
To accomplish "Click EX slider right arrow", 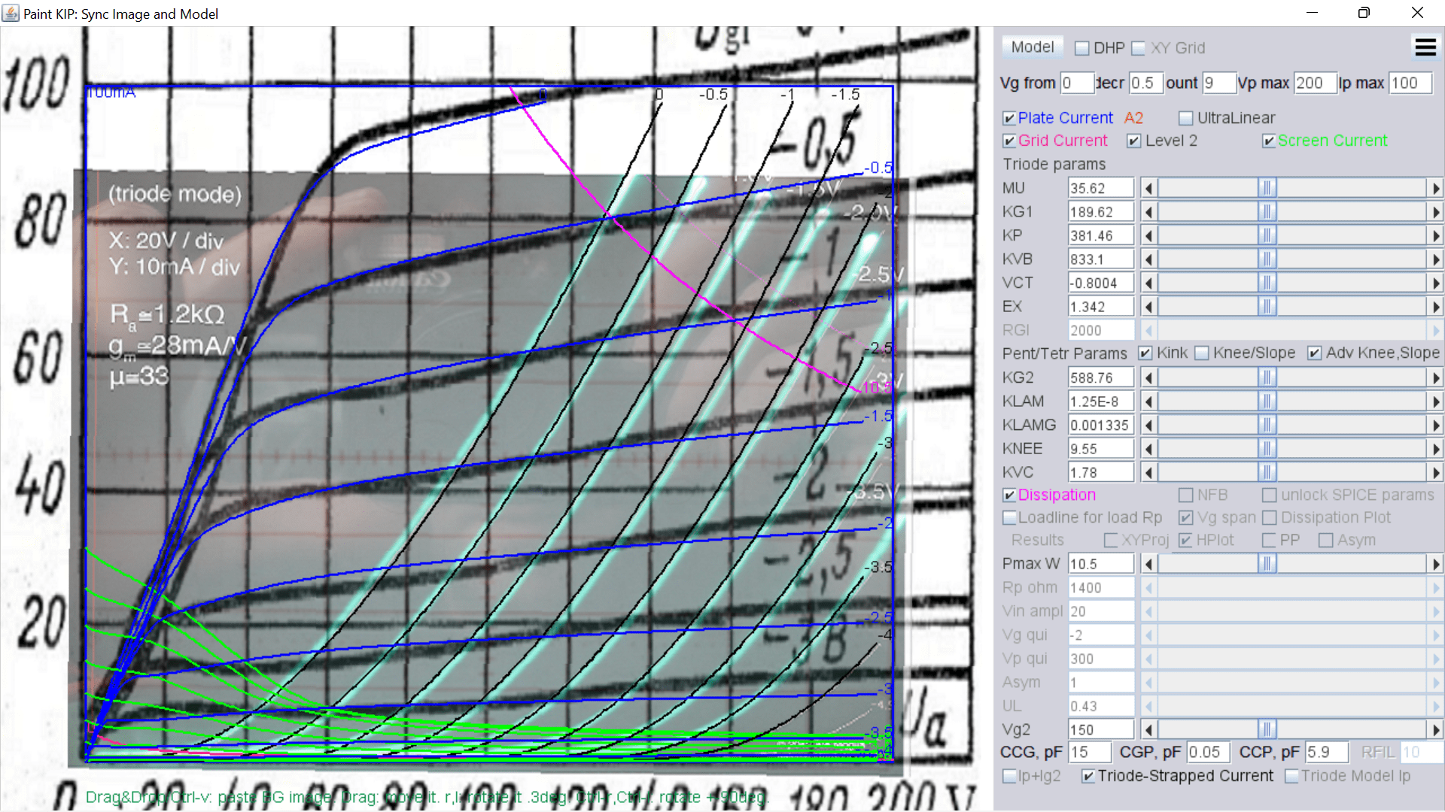I will (1435, 307).
